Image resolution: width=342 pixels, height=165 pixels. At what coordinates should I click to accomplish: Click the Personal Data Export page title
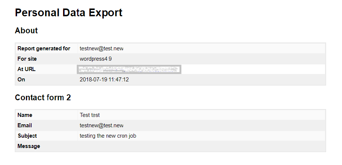coord(69,13)
